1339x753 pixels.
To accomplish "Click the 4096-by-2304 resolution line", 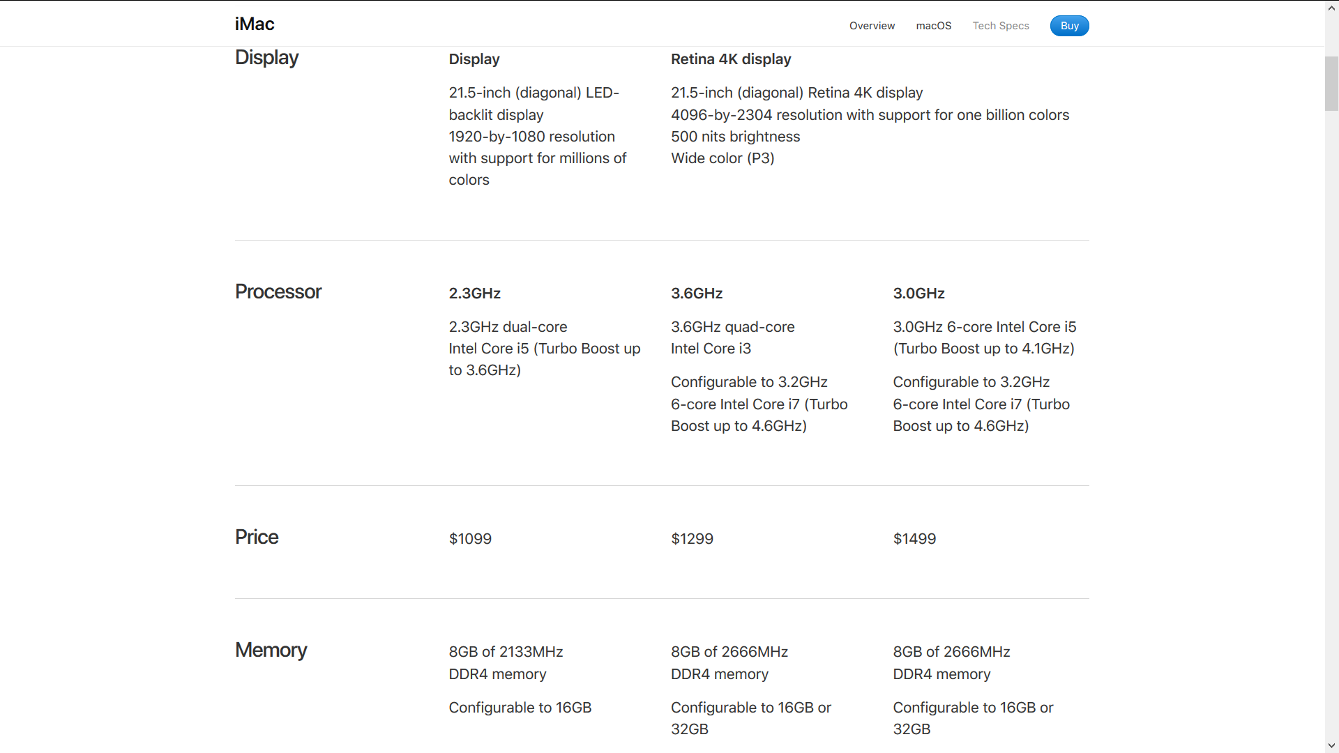I will 870,115.
